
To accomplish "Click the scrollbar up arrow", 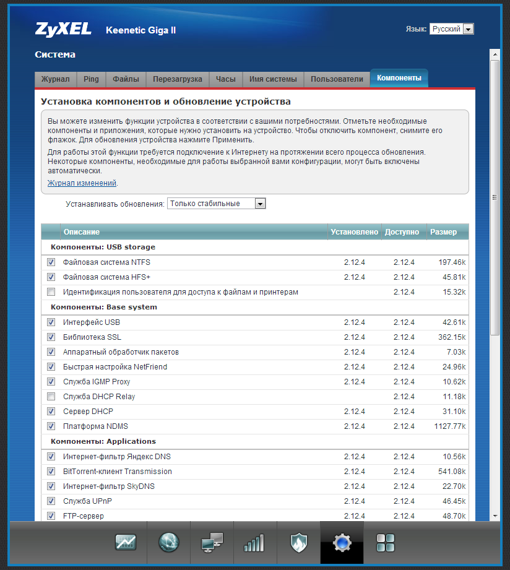I will pyautogui.click(x=495, y=54).
